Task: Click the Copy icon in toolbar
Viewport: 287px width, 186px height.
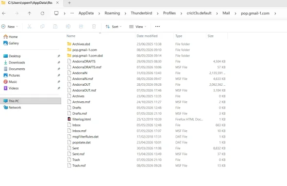Action: pyautogui.click(x=42, y=27)
